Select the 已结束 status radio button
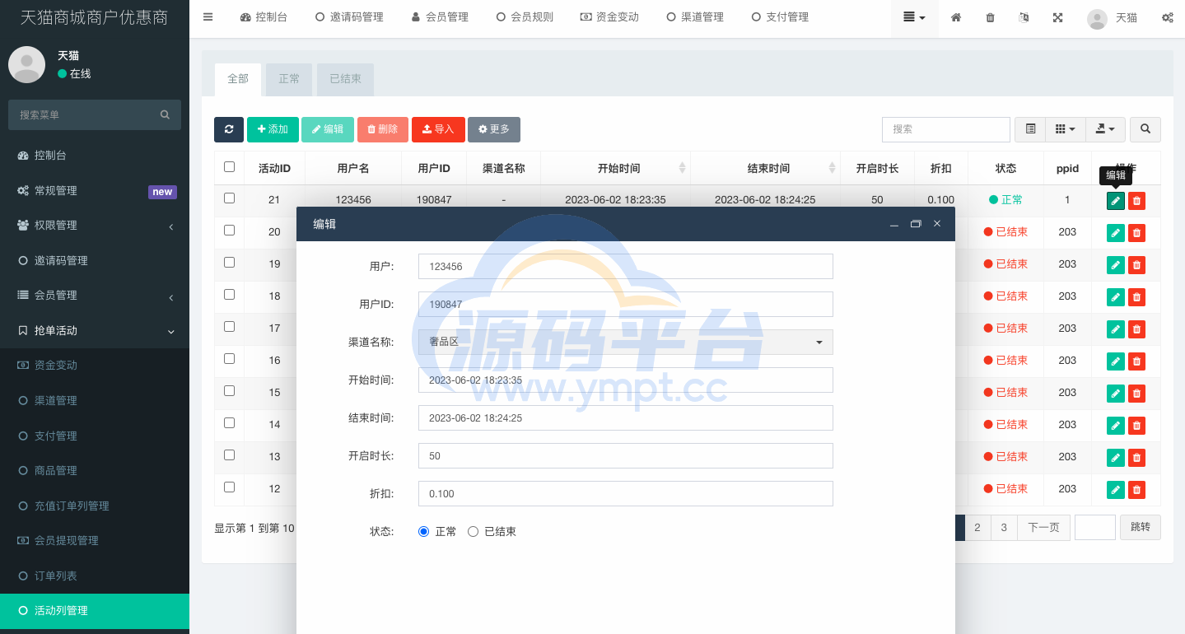This screenshot has width=1185, height=634. coord(473,532)
